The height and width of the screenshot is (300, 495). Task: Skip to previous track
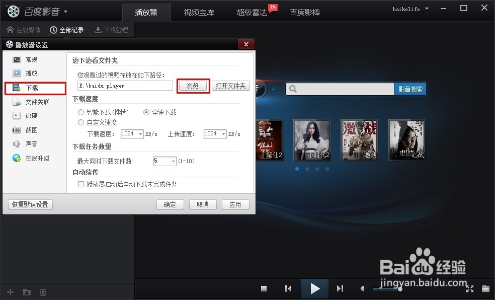coord(288,288)
